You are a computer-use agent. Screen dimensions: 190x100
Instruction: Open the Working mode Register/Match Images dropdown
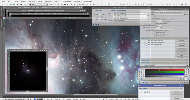164,30
